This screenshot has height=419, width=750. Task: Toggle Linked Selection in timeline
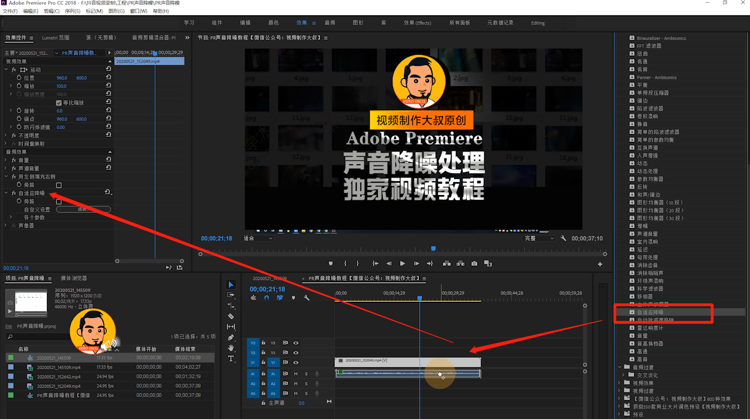click(280, 298)
